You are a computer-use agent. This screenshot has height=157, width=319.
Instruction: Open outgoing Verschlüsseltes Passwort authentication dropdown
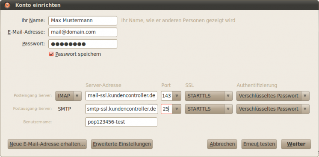pos(273,109)
